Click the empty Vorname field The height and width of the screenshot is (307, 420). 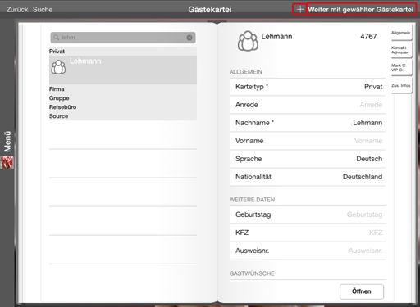click(x=308, y=141)
